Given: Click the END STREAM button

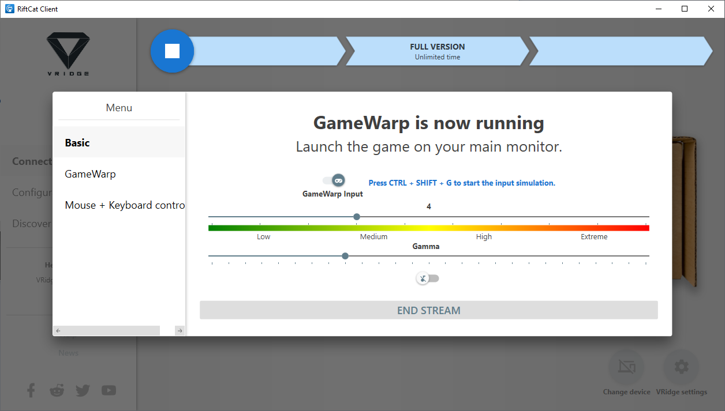Looking at the screenshot, I should pyautogui.click(x=429, y=310).
